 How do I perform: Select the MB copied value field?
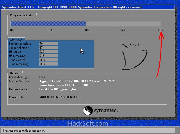point(48,52)
